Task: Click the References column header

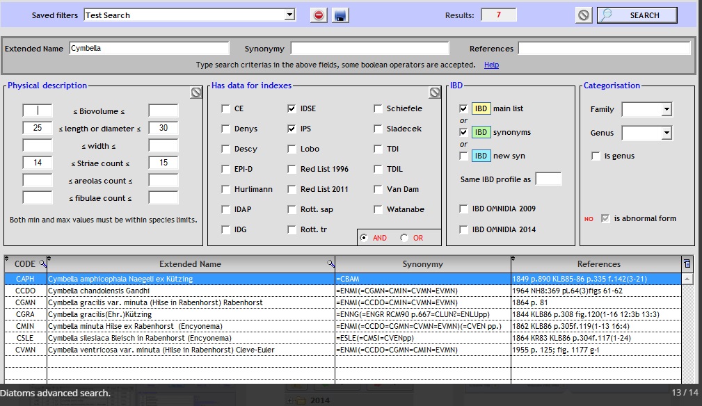Action: pos(598,264)
